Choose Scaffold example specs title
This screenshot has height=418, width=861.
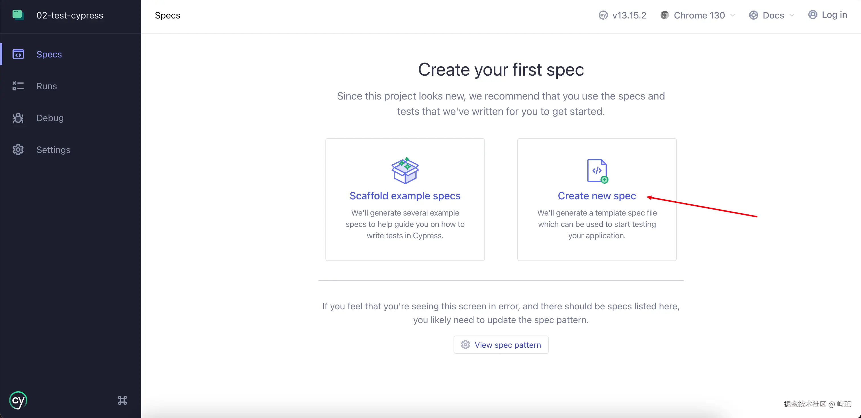(405, 196)
